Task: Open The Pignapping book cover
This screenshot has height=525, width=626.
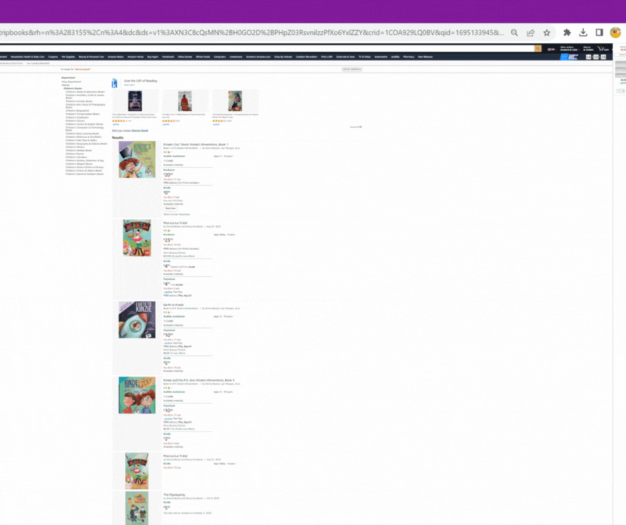Action: 137,508
